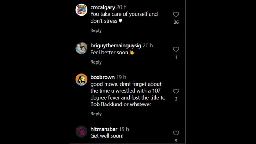Visit the cmcalgary username link
256x144 pixels.
pos(103,7)
